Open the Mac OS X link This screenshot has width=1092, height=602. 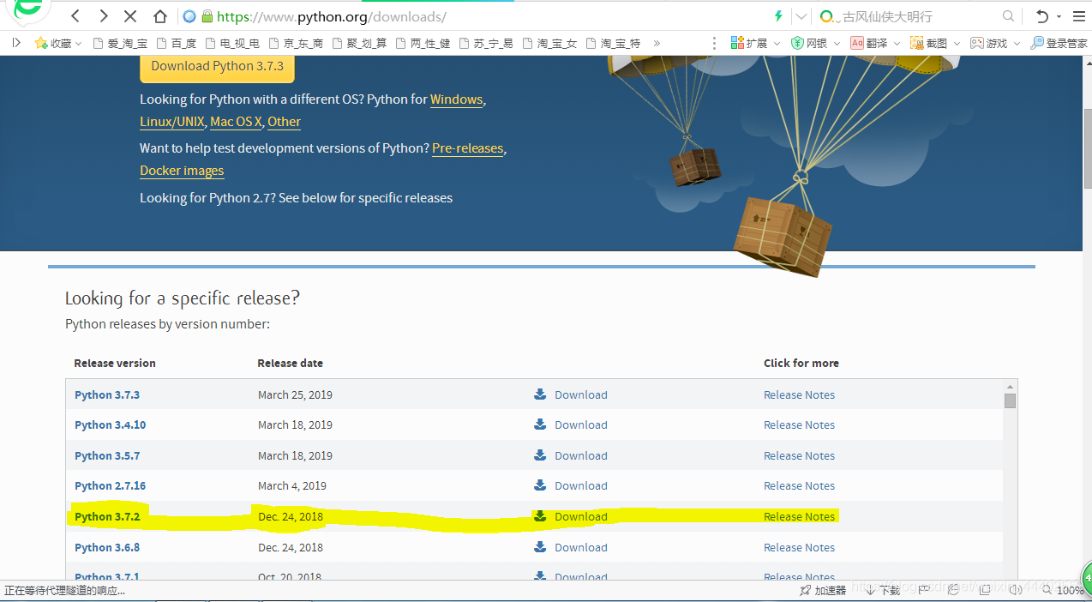(237, 122)
